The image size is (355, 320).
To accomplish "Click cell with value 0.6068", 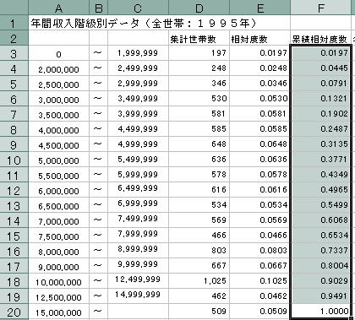I will (x=321, y=220).
